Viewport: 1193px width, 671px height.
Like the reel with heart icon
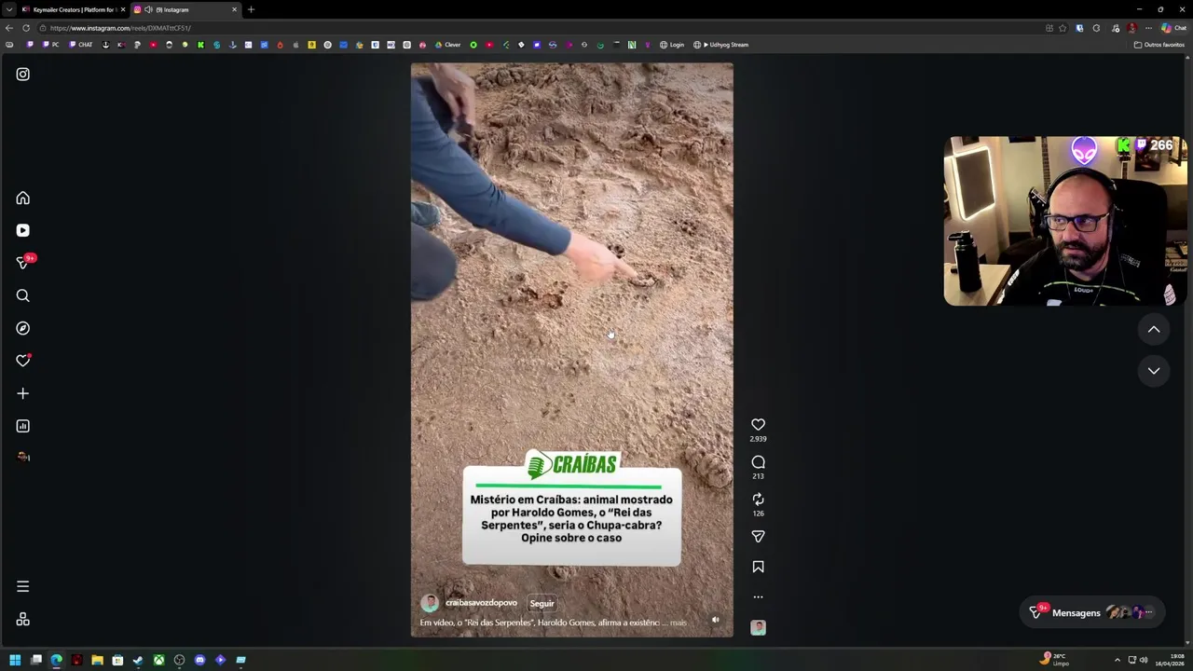tap(758, 425)
